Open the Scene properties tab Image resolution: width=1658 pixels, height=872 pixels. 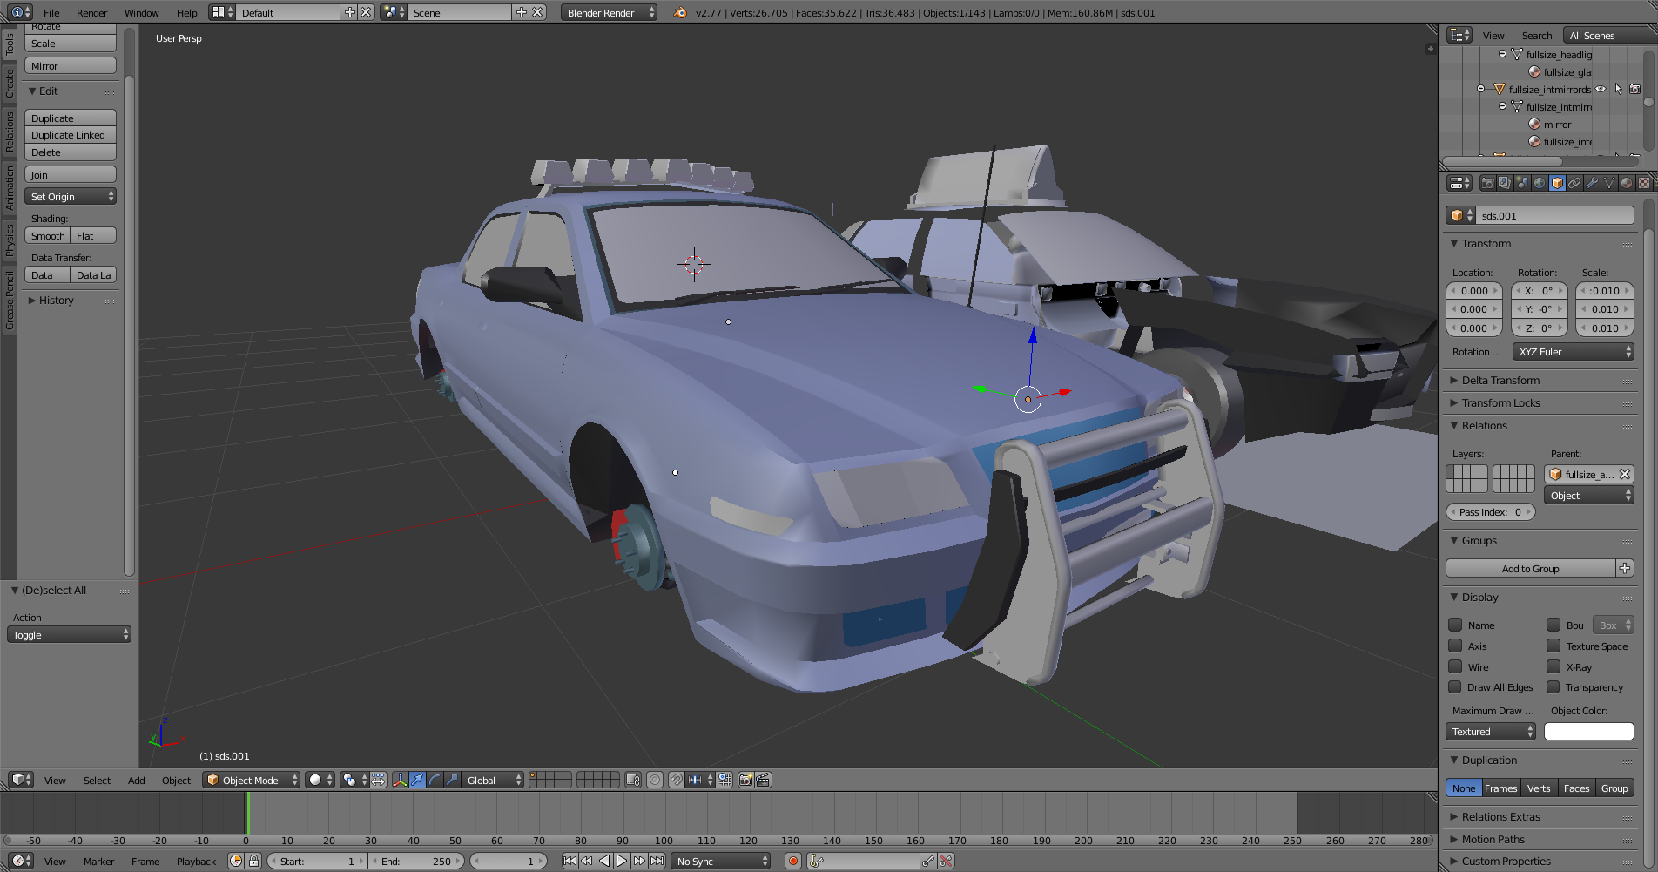[x=1522, y=183]
